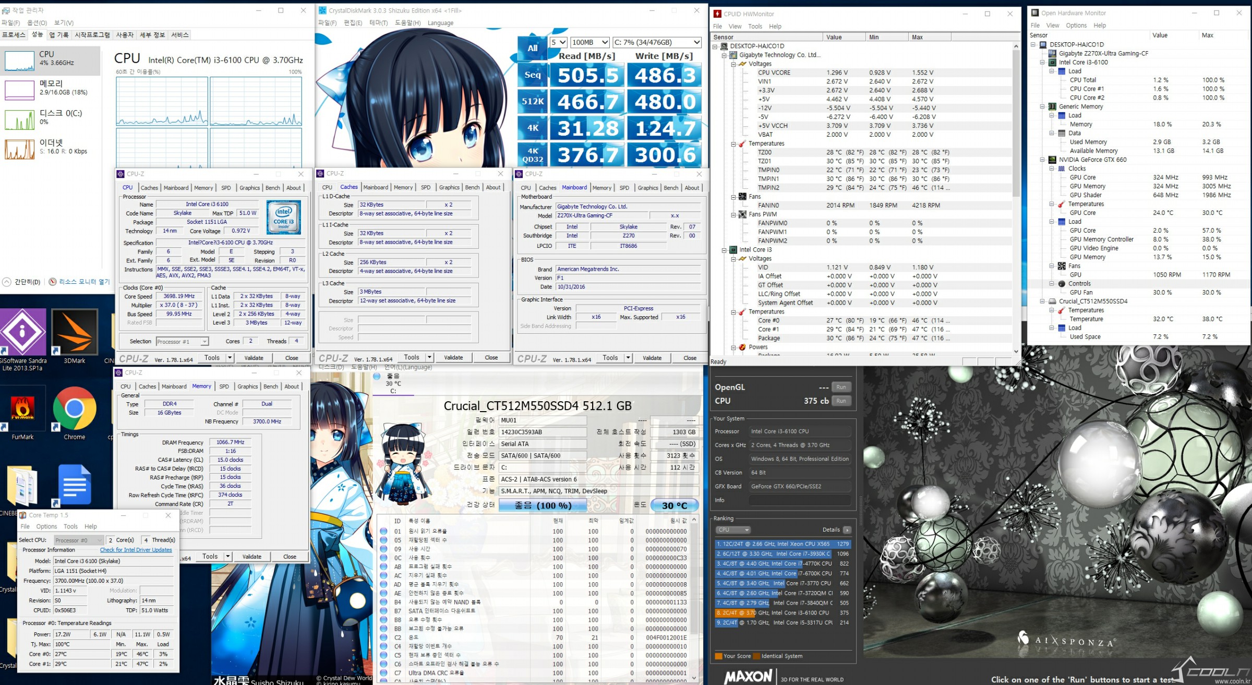The height and width of the screenshot is (685, 1252).
Task: Run the Cinebench CPU test
Action: (841, 401)
